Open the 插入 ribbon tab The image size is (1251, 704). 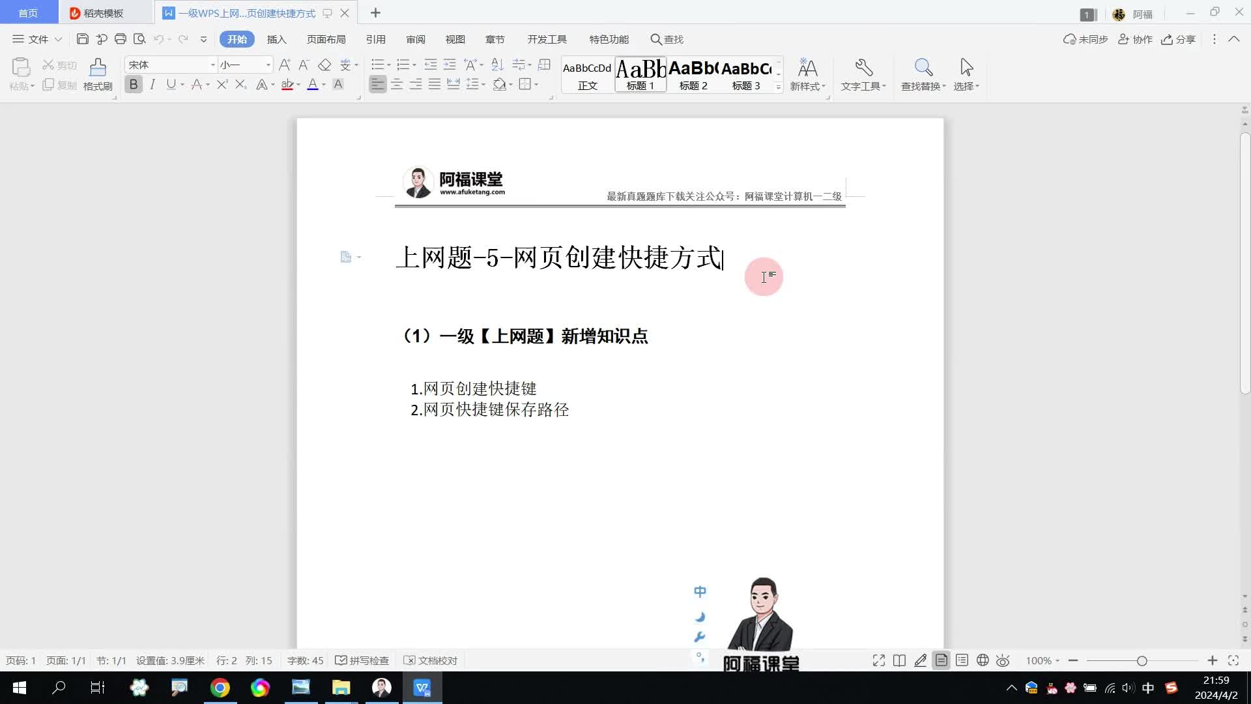point(276,39)
